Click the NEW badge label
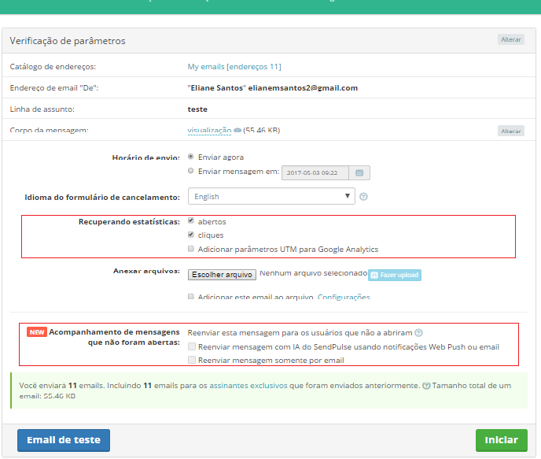 click(37, 332)
